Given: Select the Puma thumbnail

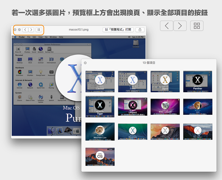Looking at the screenshot, I should (133, 81).
